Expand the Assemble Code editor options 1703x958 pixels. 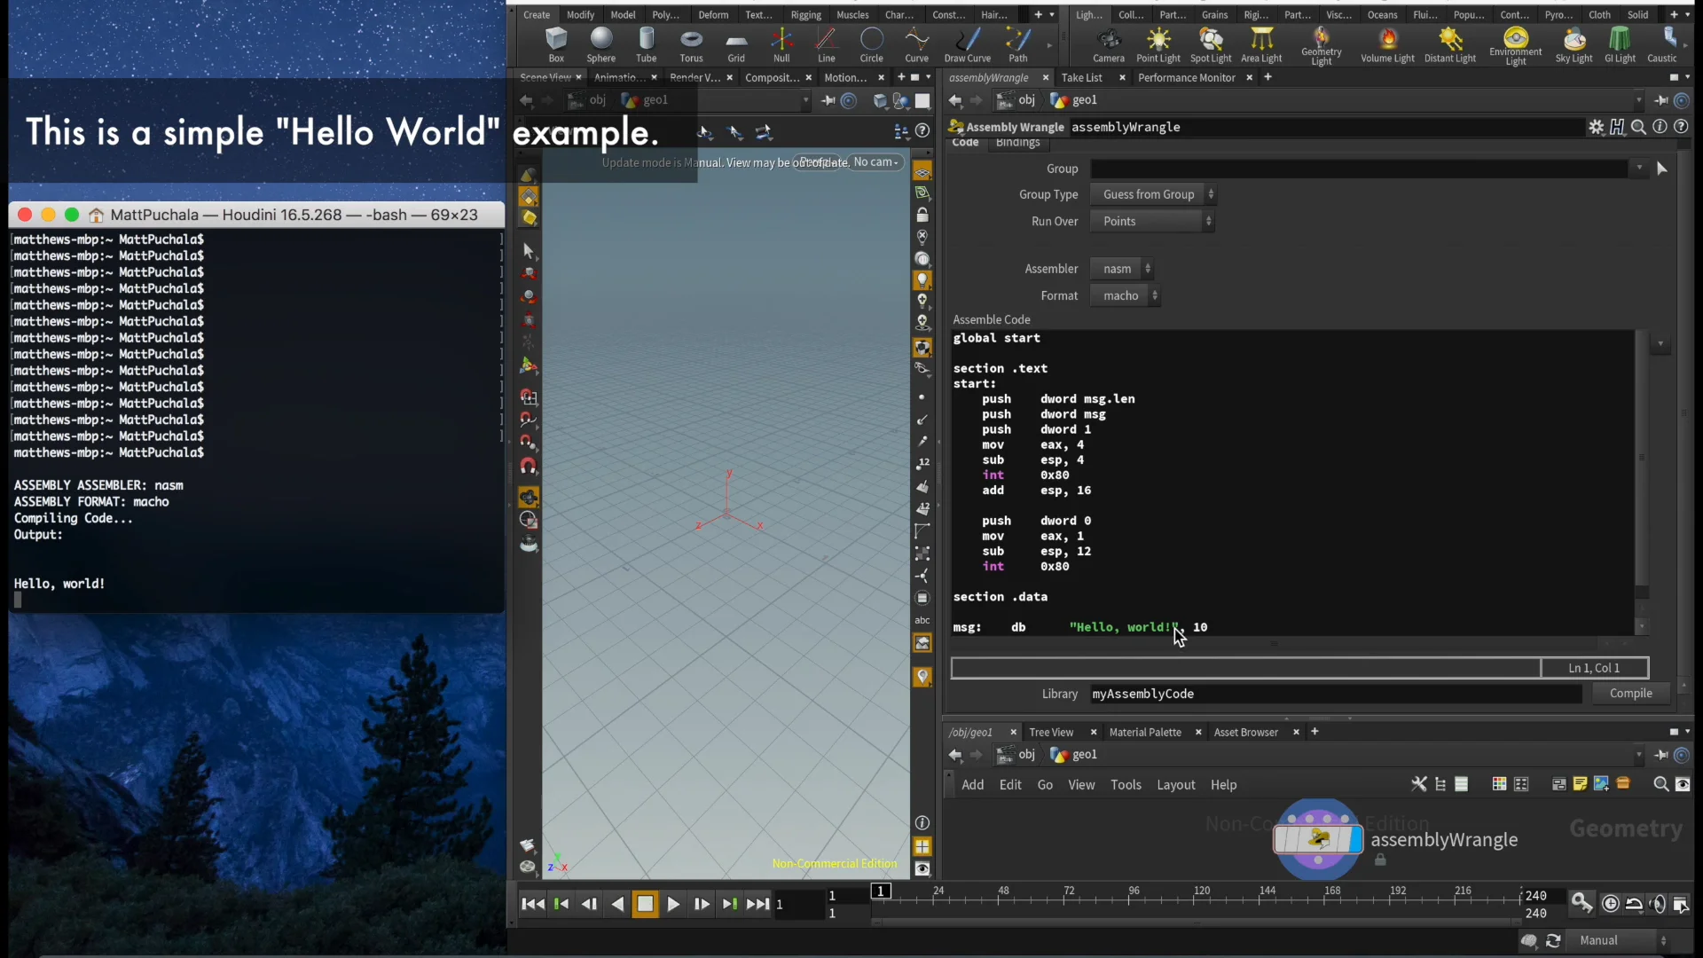pyautogui.click(x=1660, y=344)
